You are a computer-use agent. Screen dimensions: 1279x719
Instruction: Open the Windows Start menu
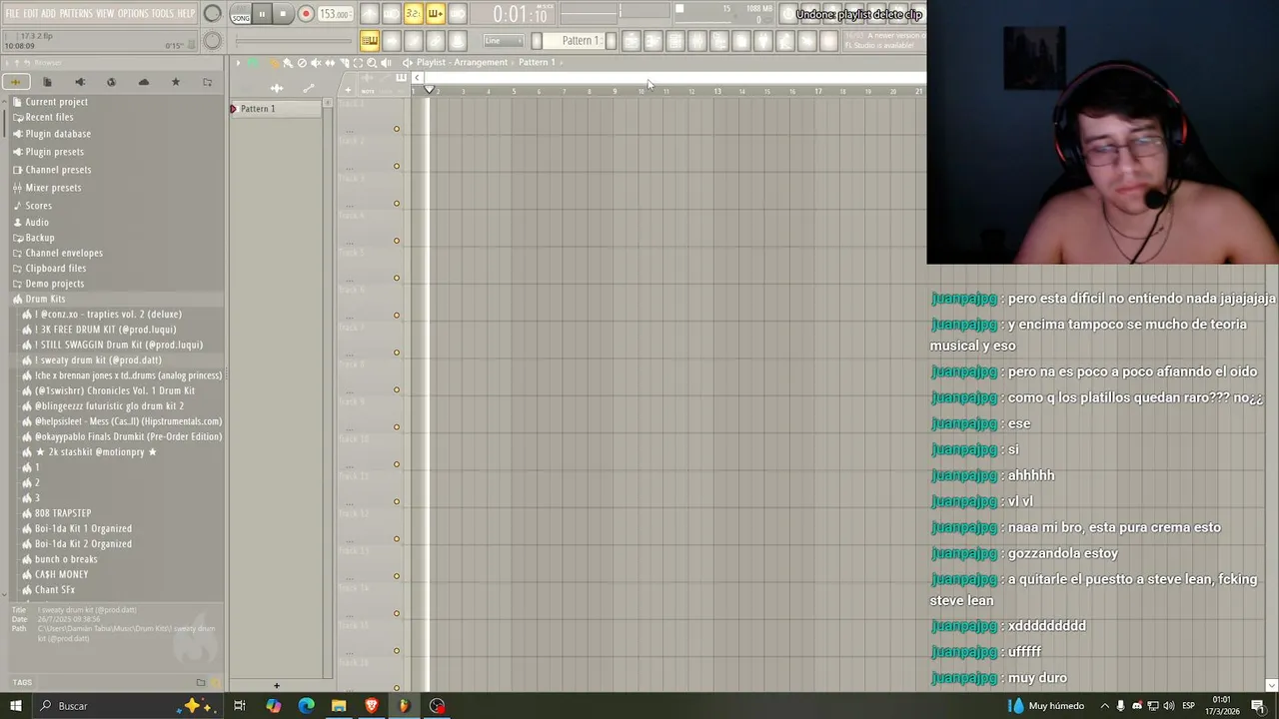click(15, 706)
